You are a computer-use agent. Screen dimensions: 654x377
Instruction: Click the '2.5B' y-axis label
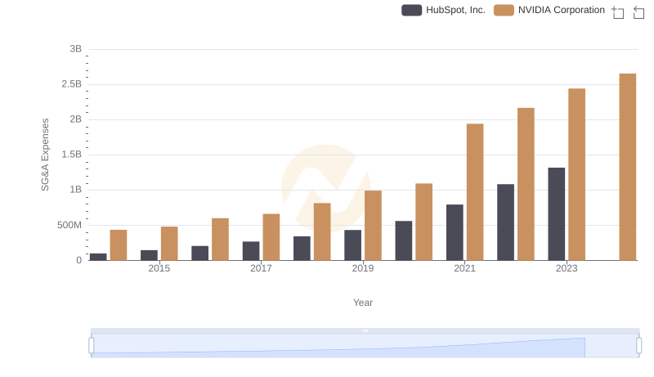pos(72,84)
